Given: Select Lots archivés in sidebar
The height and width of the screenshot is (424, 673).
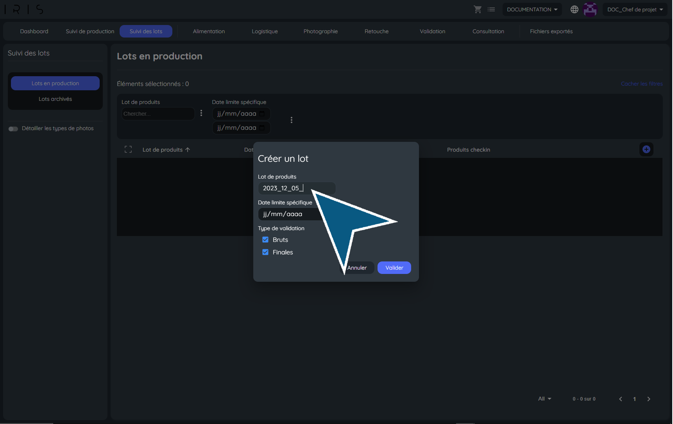Looking at the screenshot, I should click(x=55, y=99).
